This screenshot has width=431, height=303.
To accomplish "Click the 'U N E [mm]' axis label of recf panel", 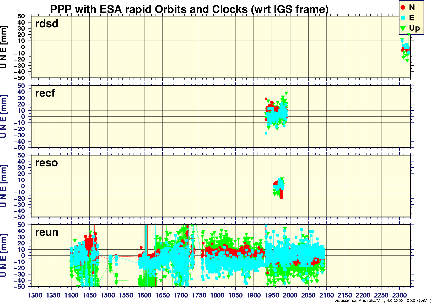I will 3,117.
